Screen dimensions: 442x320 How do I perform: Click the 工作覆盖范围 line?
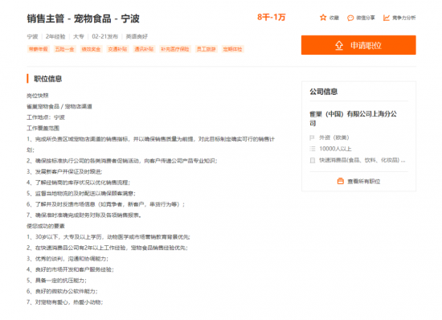[x=43, y=128]
